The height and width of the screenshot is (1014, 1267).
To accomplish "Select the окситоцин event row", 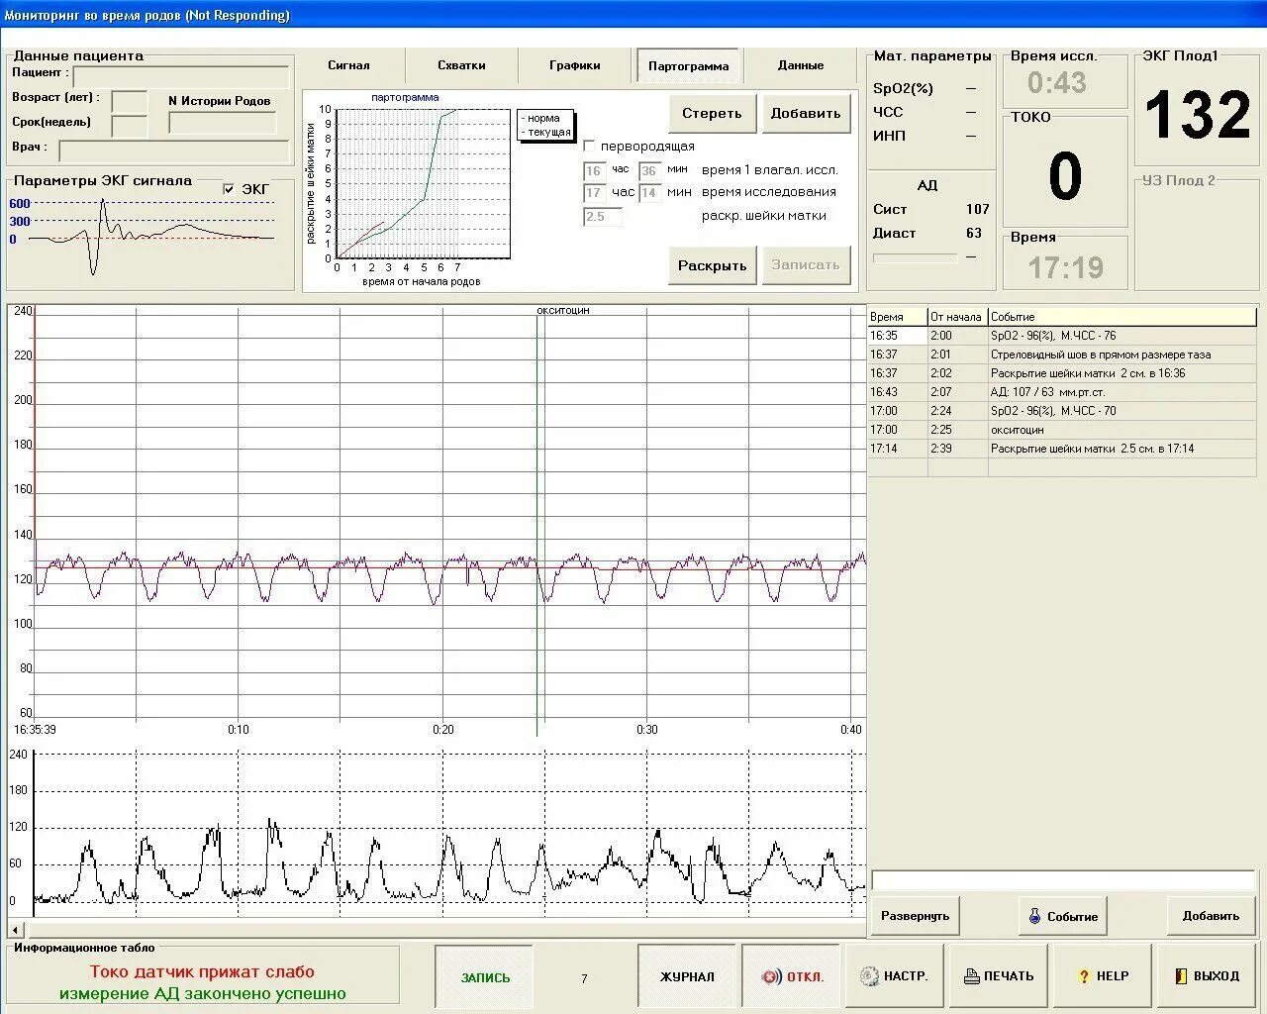I will [x=1062, y=430].
